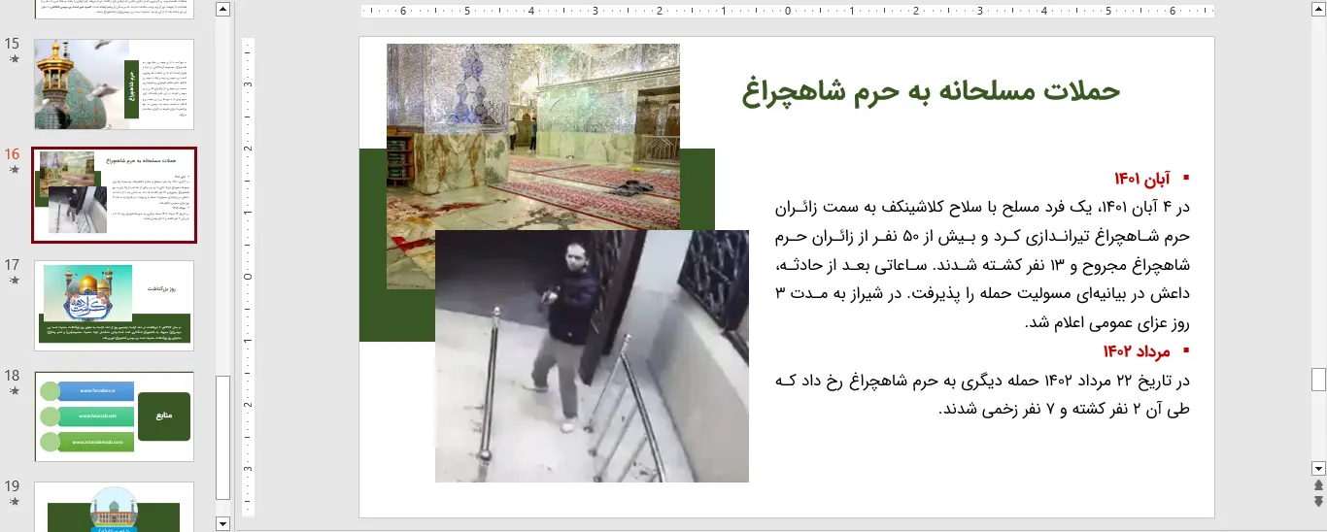Select slide number 19 label in pane
Screen dimensions: 1327x532
13,486
